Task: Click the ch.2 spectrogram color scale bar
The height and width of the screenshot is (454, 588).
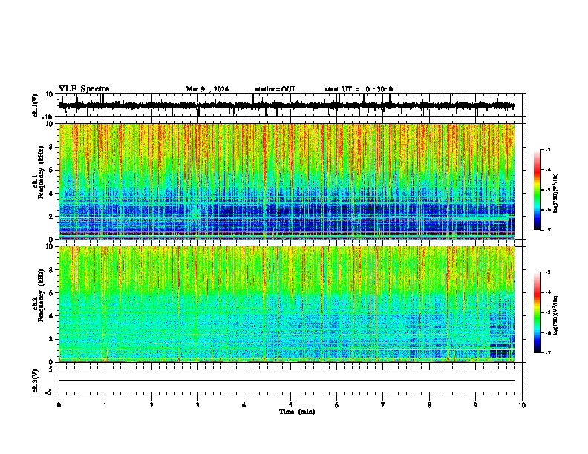Action: click(x=538, y=312)
